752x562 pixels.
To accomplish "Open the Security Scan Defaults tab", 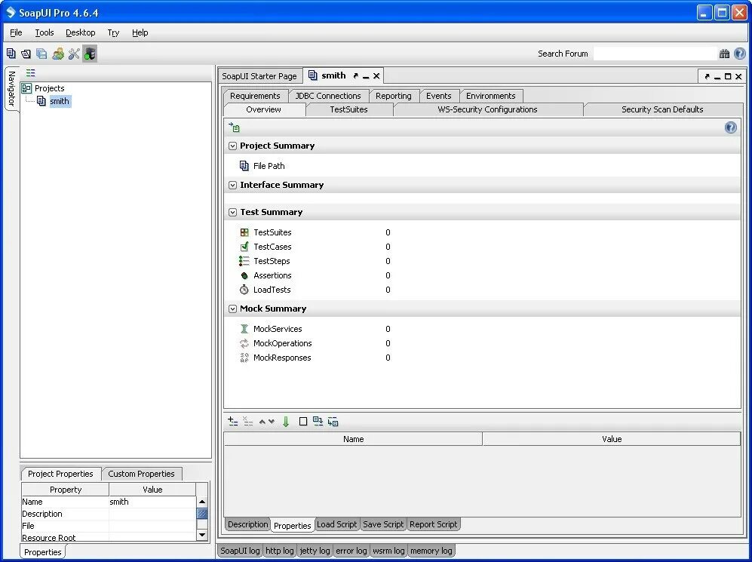I will [x=662, y=109].
